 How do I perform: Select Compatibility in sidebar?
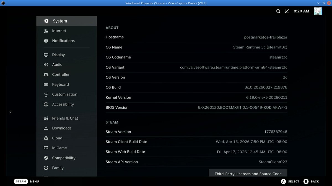[66, 158]
